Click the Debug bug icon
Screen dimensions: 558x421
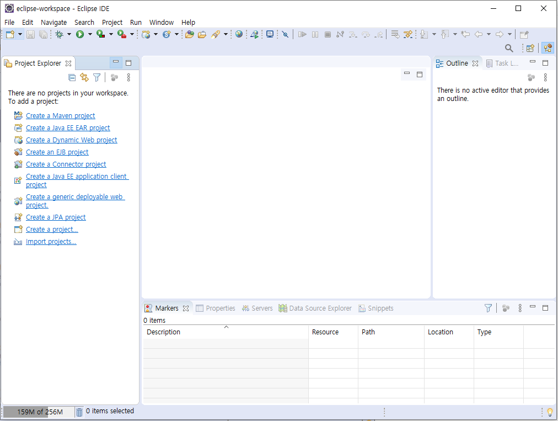click(60, 35)
